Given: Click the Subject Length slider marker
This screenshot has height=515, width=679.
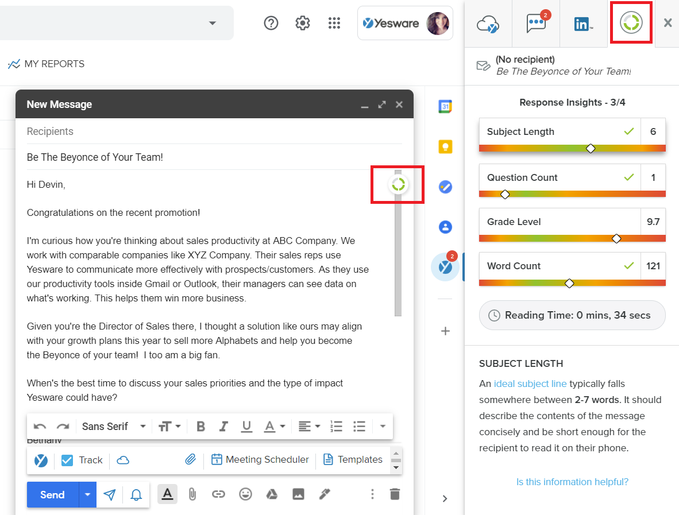Looking at the screenshot, I should pyautogui.click(x=590, y=149).
